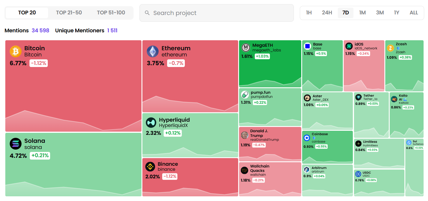The height and width of the screenshot is (201, 428).
Task: Click Ethereum -0.7% change badge
Action: pos(176,63)
